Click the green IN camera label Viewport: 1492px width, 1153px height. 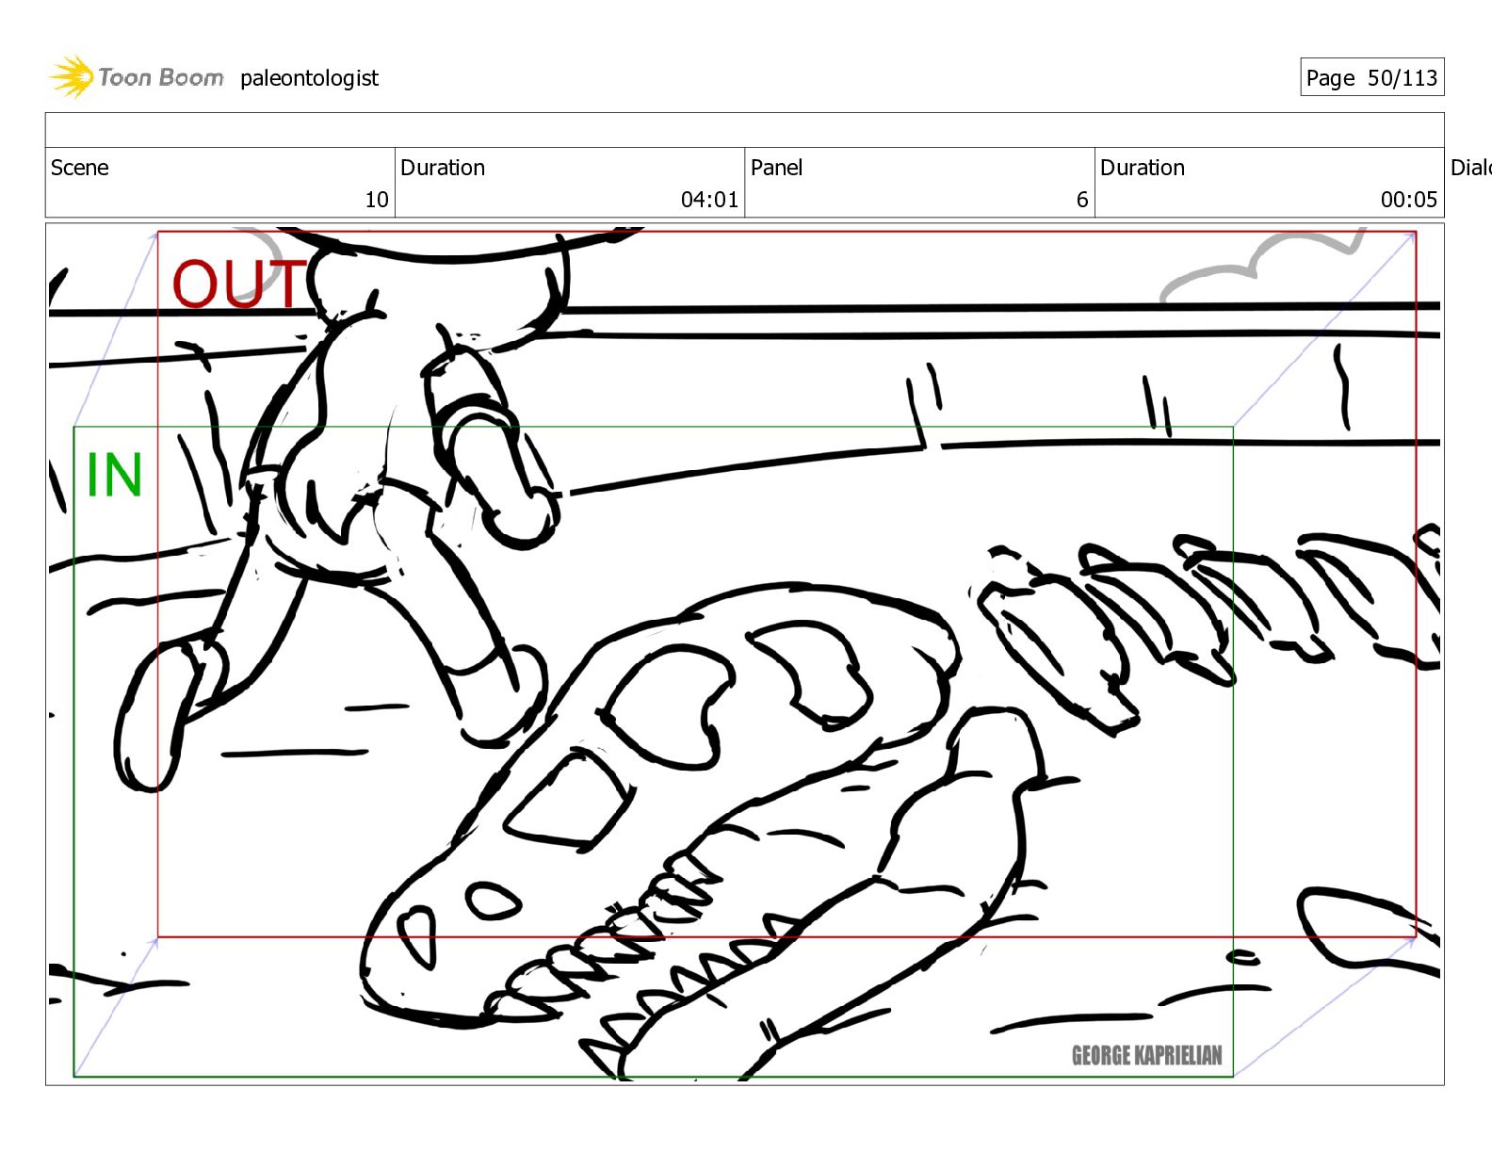coord(114,475)
